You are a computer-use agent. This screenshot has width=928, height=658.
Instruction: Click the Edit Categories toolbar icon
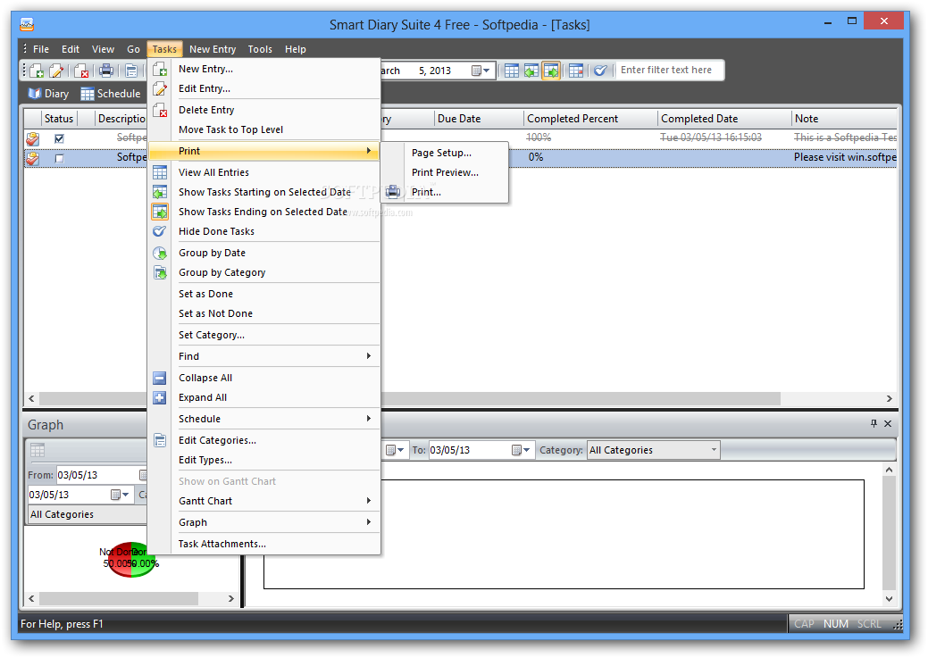click(x=131, y=71)
